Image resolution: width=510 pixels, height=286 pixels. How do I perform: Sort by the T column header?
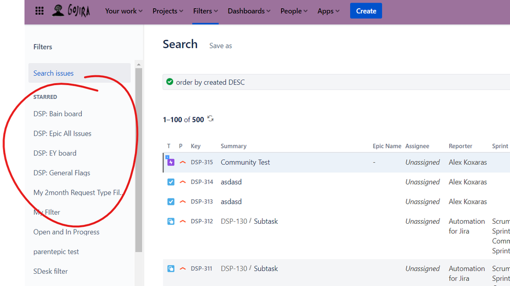click(x=169, y=146)
